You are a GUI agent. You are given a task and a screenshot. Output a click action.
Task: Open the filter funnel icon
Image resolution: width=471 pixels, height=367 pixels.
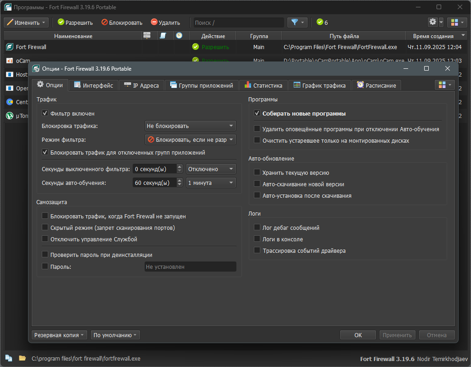295,22
